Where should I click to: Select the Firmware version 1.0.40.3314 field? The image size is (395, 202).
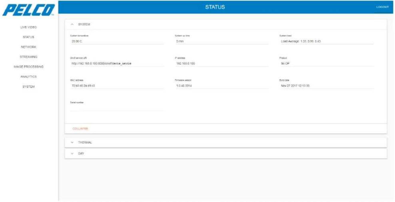pos(222,85)
